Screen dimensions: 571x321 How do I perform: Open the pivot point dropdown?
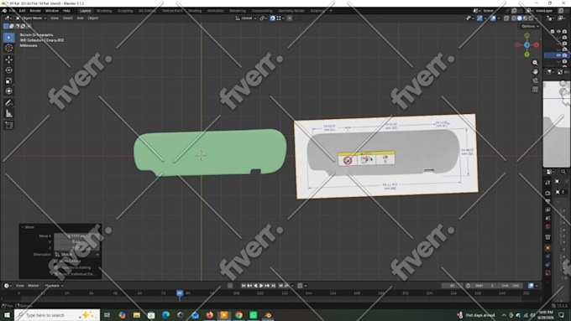tap(264, 18)
